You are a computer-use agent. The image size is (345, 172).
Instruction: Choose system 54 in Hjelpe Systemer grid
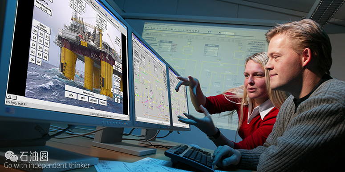(x=34, y=38)
